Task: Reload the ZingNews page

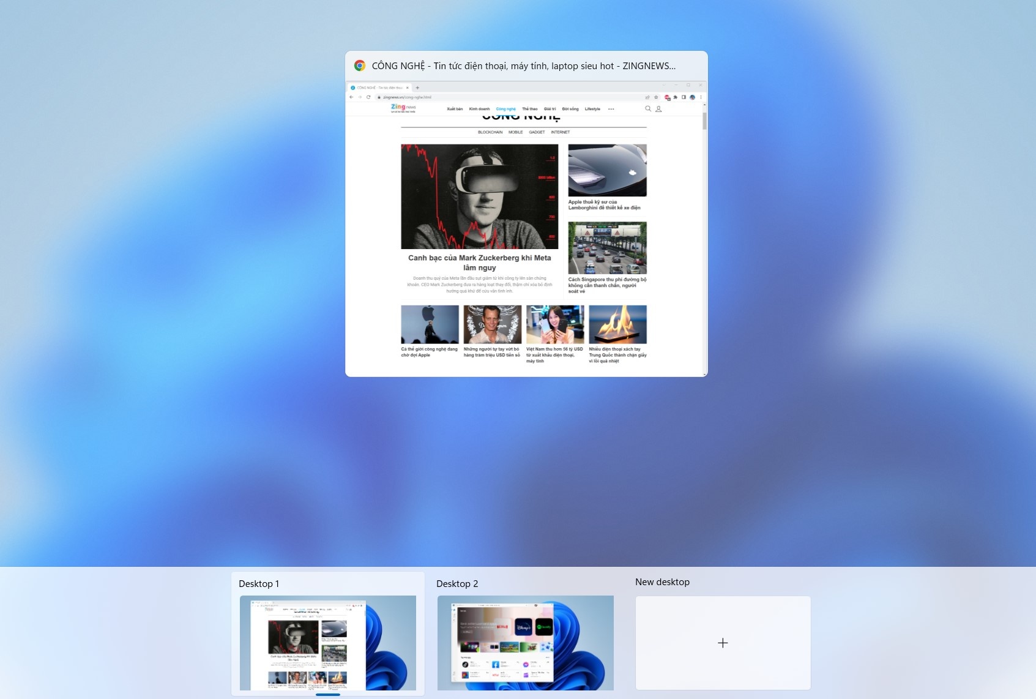Action: pyautogui.click(x=368, y=97)
